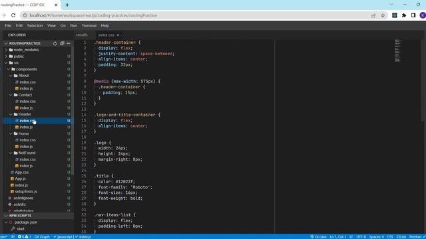This screenshot has height=239, width=426.
Task: Switch to the results editor tab
Action: [82, 35]
